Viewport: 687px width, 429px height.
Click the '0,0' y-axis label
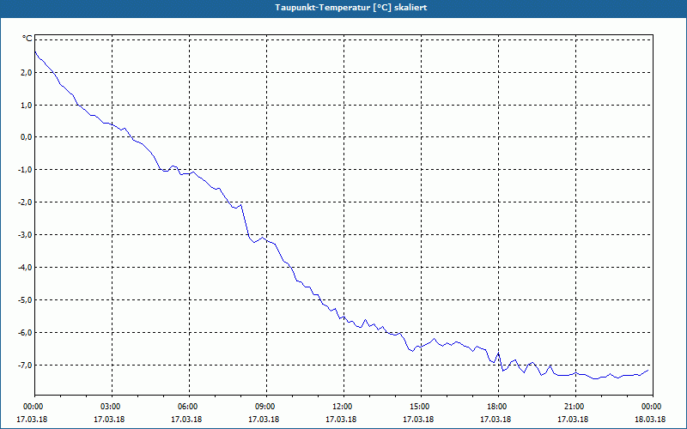[x=27, y=137]
